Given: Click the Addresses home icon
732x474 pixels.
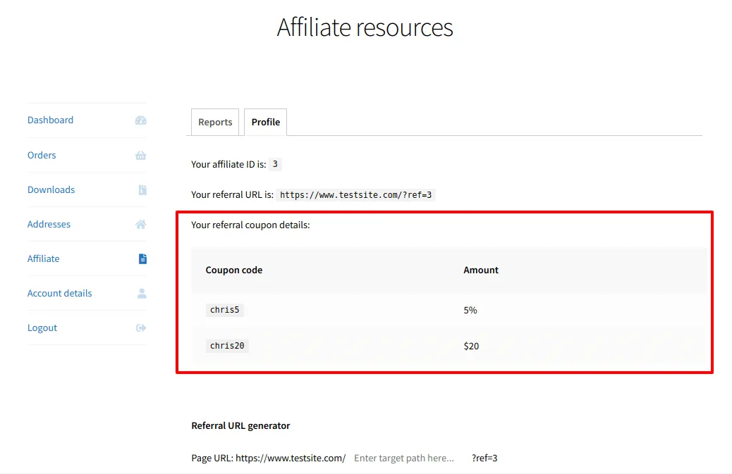Looking at the screenshot, I should click(x=140, y=224).
